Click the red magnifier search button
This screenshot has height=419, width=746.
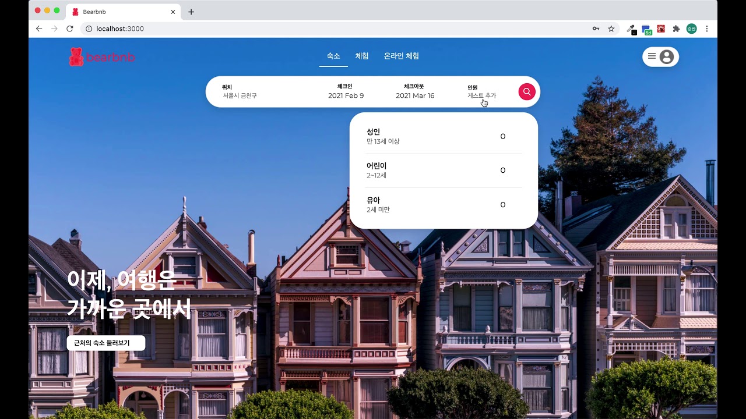pos(527,92)
